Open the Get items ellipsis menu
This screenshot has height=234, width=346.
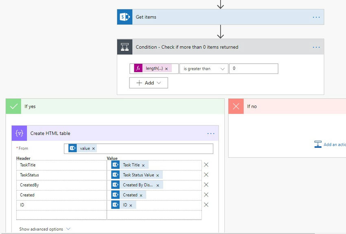(x=316, y=17)
